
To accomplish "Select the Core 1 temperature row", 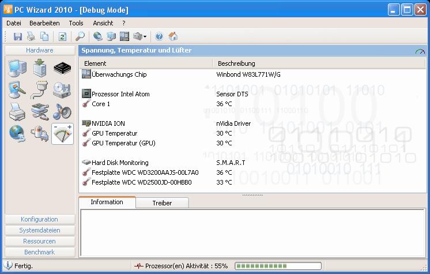I will coord(252,104).
